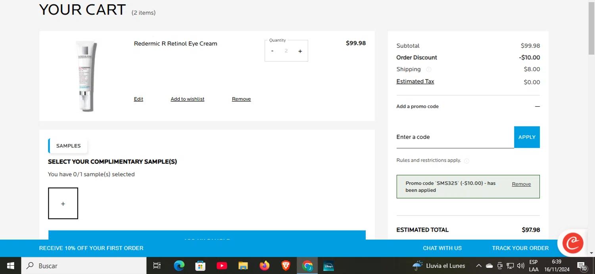Screen dimensions: 595x274
Task: Collapse the Add a promo code section
Action: tap(537, 106)
